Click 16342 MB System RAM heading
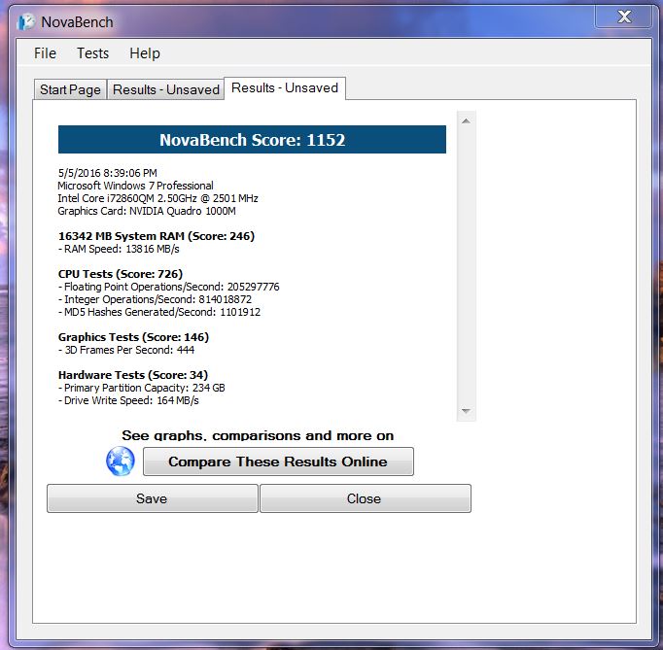Screen dimensions: 663x650 (x=157, y=236)
